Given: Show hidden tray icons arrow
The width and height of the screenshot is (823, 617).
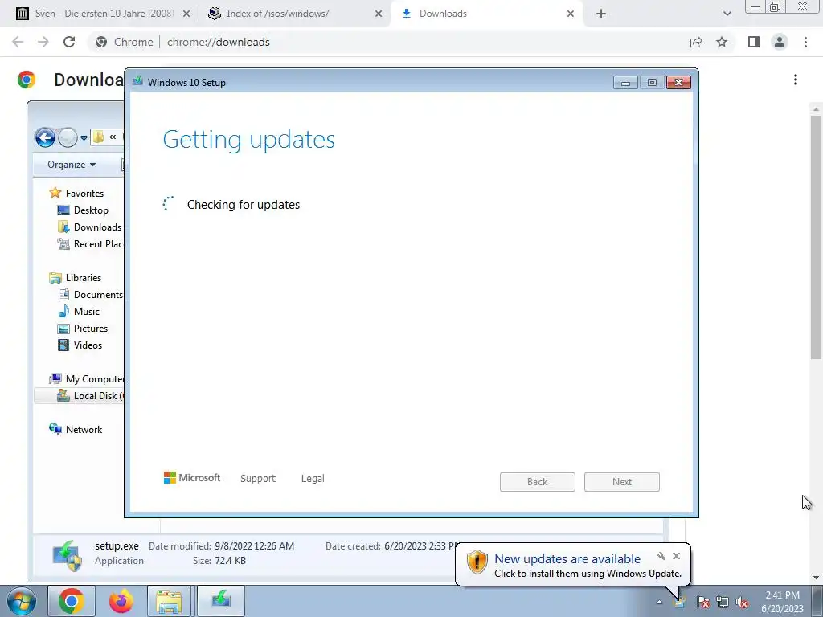Looking at the screenshot, I should 659,602.
